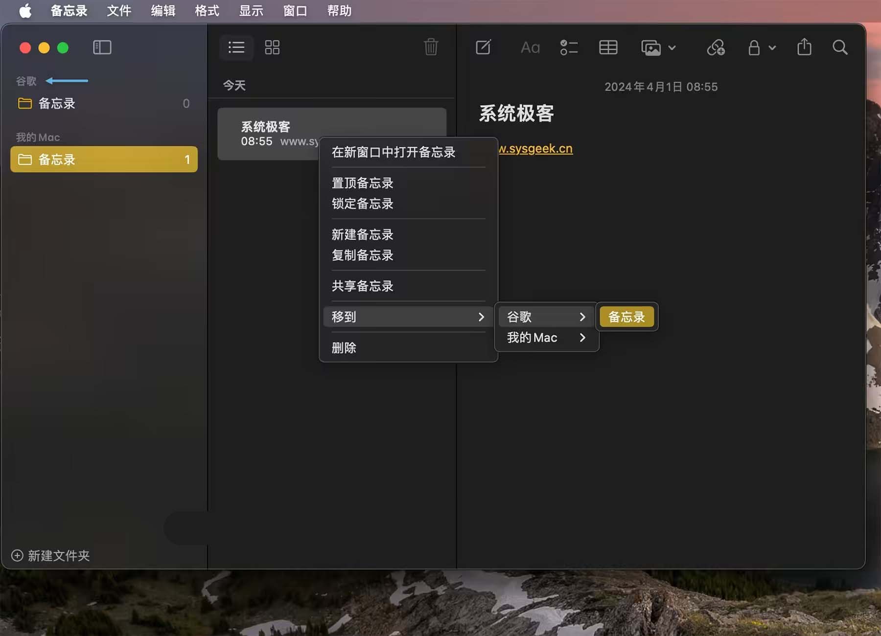Toggle the sidebar visibility icon
The image size is (881, 636).
[x=102, y=47]
